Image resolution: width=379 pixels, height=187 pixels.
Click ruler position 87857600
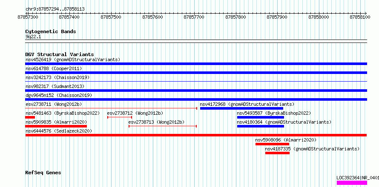pos(152,17)
